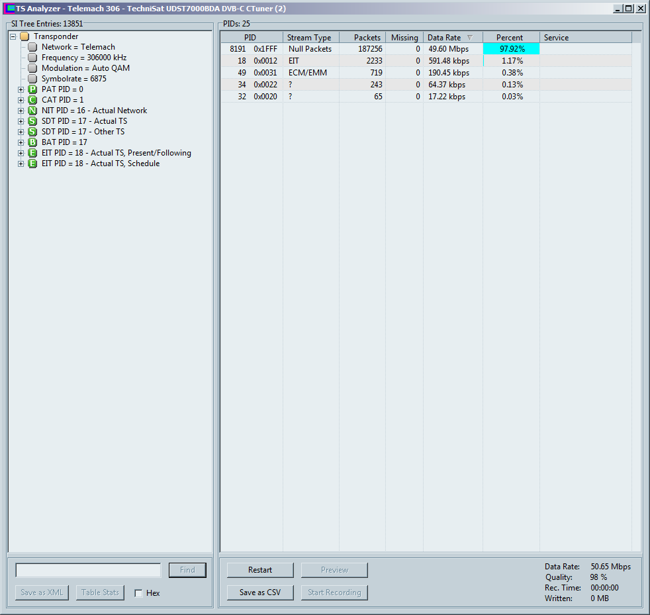Click the gray icon beside Symbolrate entry
This screenshot has width=650, height=615.
click(x=32, y=79)
